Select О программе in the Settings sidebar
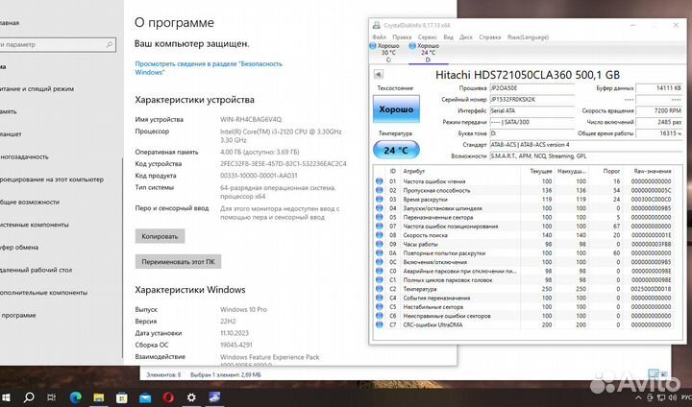This screenshot has width=692, height=407. pyautogui.click(x=18, y=315)
